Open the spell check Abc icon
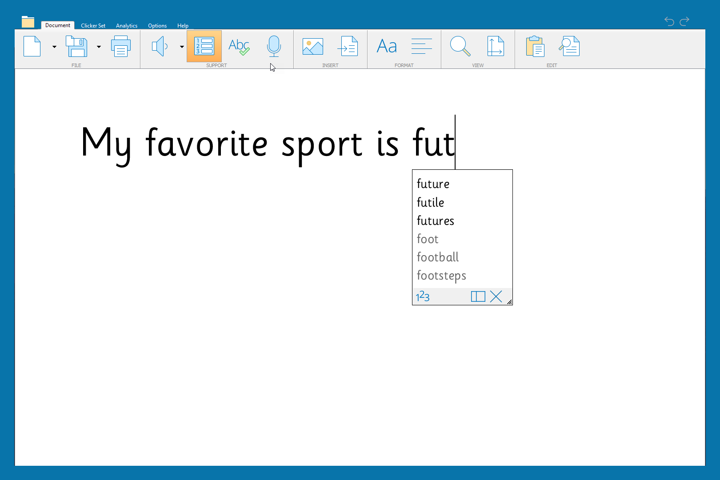Viewport: 720px width, 480px height. pyautogui.click(x=239, y=47)
